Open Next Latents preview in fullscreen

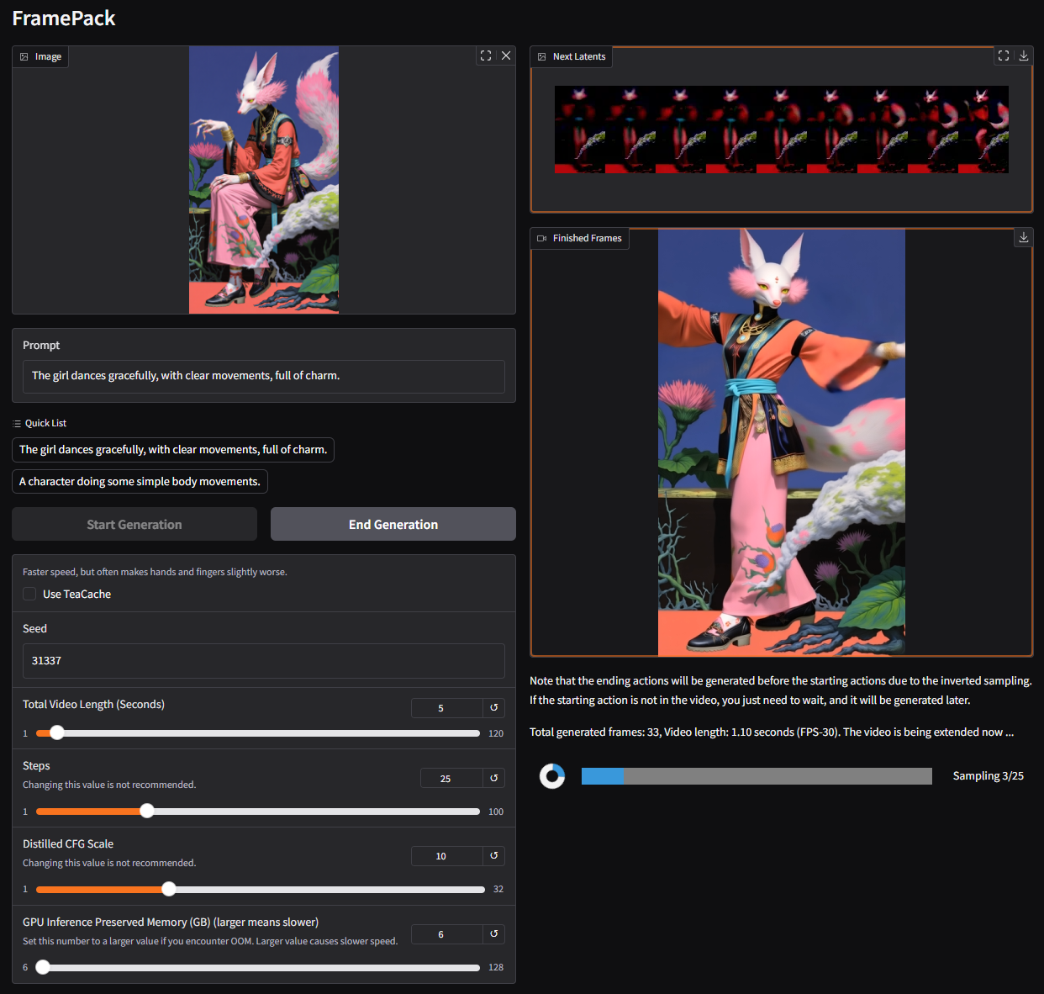[1004, 56]
